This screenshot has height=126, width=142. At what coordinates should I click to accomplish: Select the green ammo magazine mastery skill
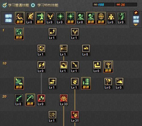(86, 83)
